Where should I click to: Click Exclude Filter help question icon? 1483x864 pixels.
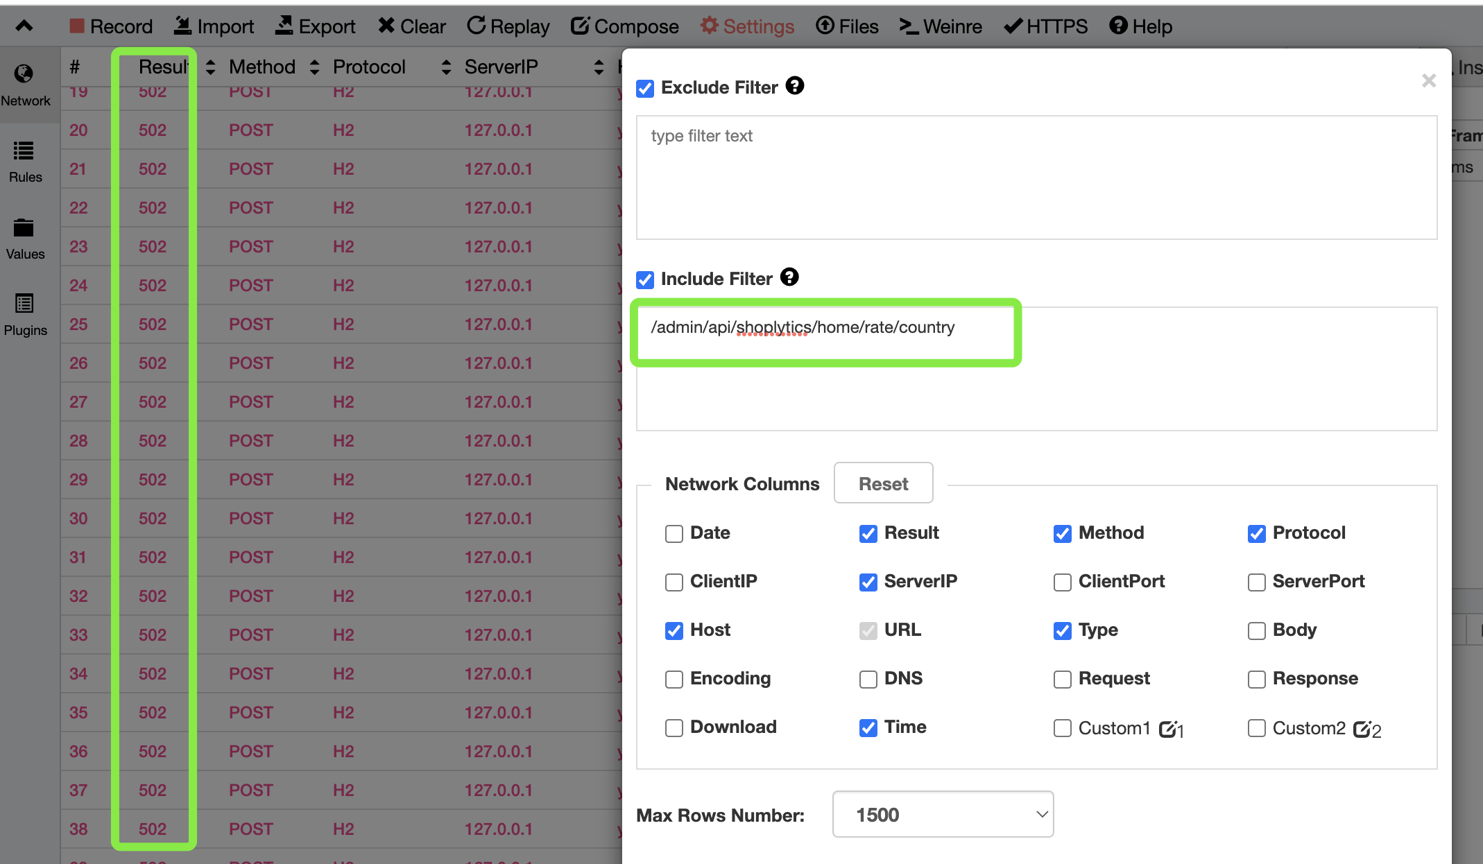tap(795, 86)
